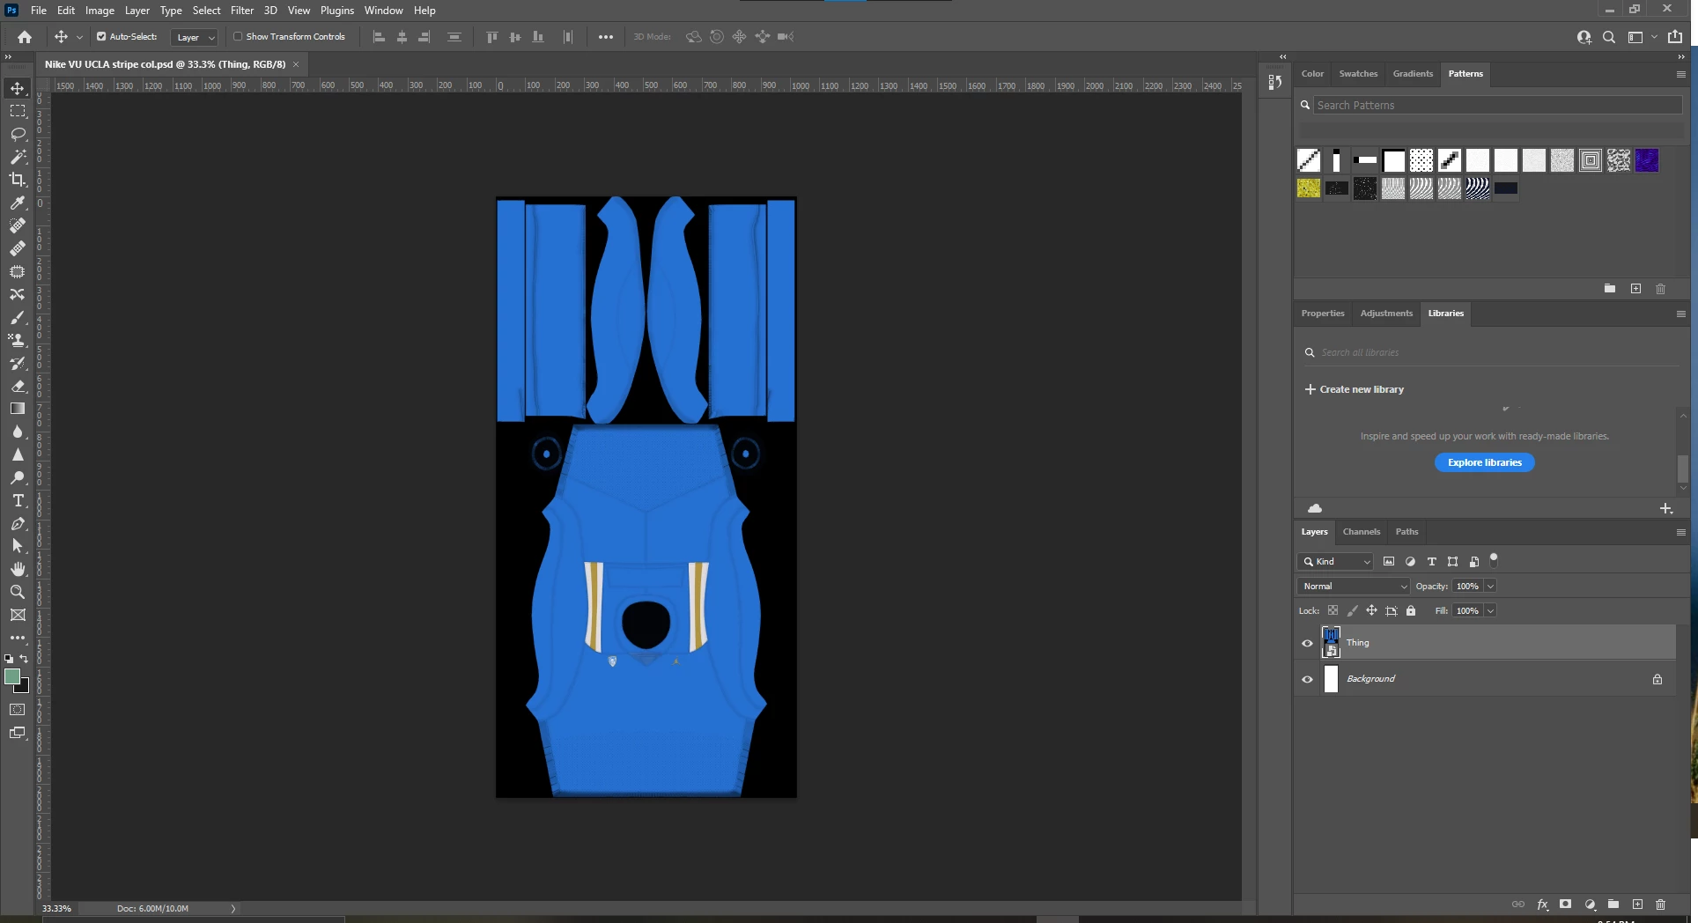This screenshot has height=923, width=1698.
Task: Click the Explore libraries button
Action: tap(1484, 462)
